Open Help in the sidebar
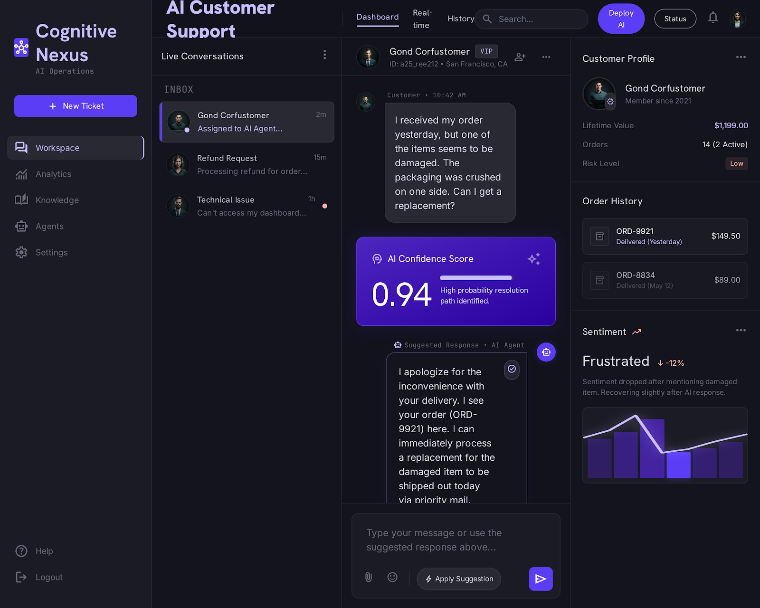760x608 pixels. click(x=34, y=551)
